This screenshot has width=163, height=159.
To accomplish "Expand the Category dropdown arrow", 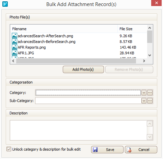I will click(x=144, y=93).
